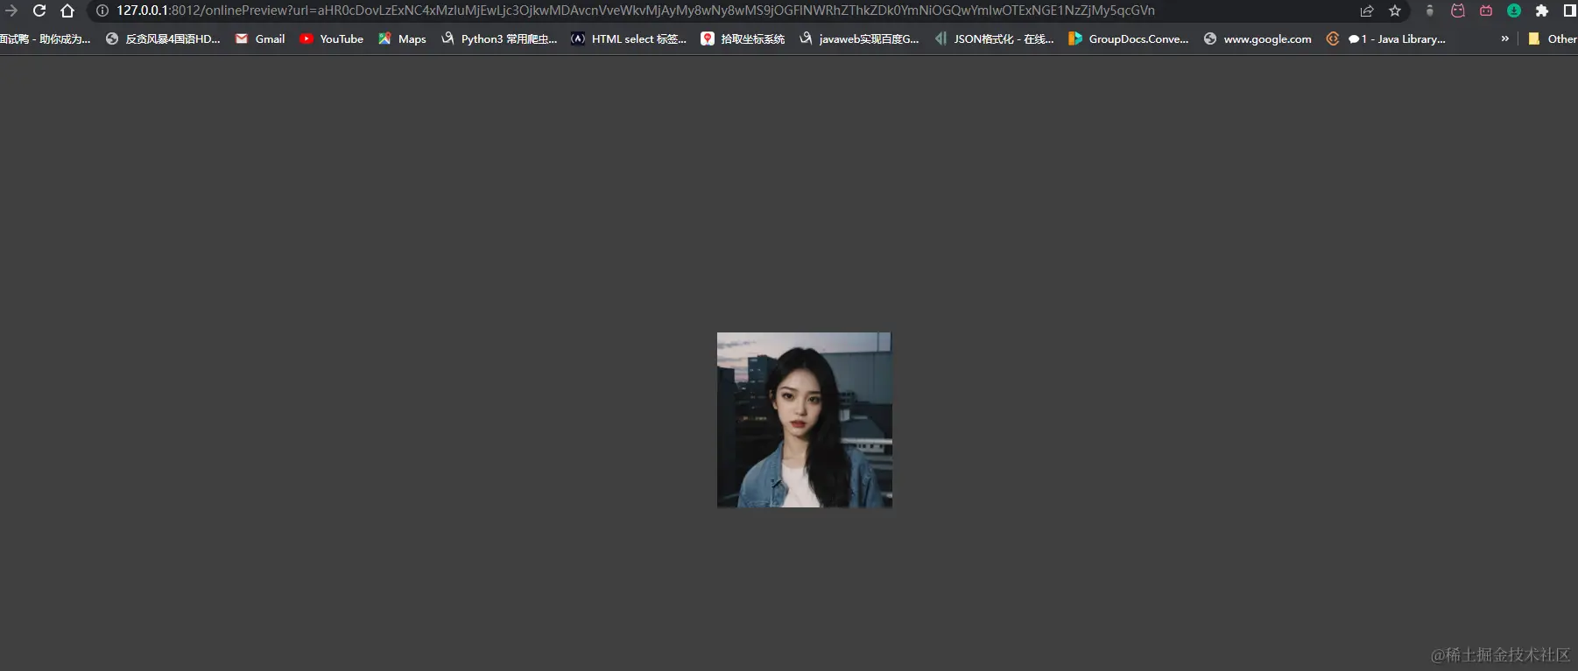Expand the hidden bookmarks chevron

1504,38
